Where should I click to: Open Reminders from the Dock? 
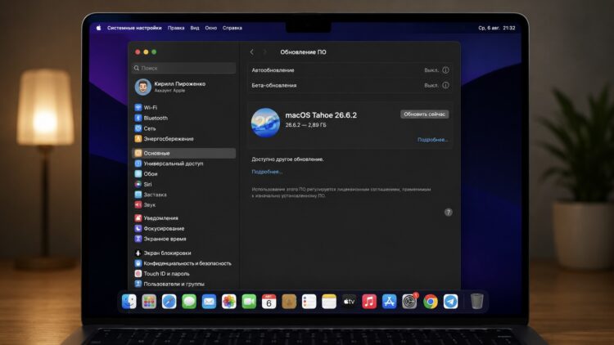[x=309, y=302]
